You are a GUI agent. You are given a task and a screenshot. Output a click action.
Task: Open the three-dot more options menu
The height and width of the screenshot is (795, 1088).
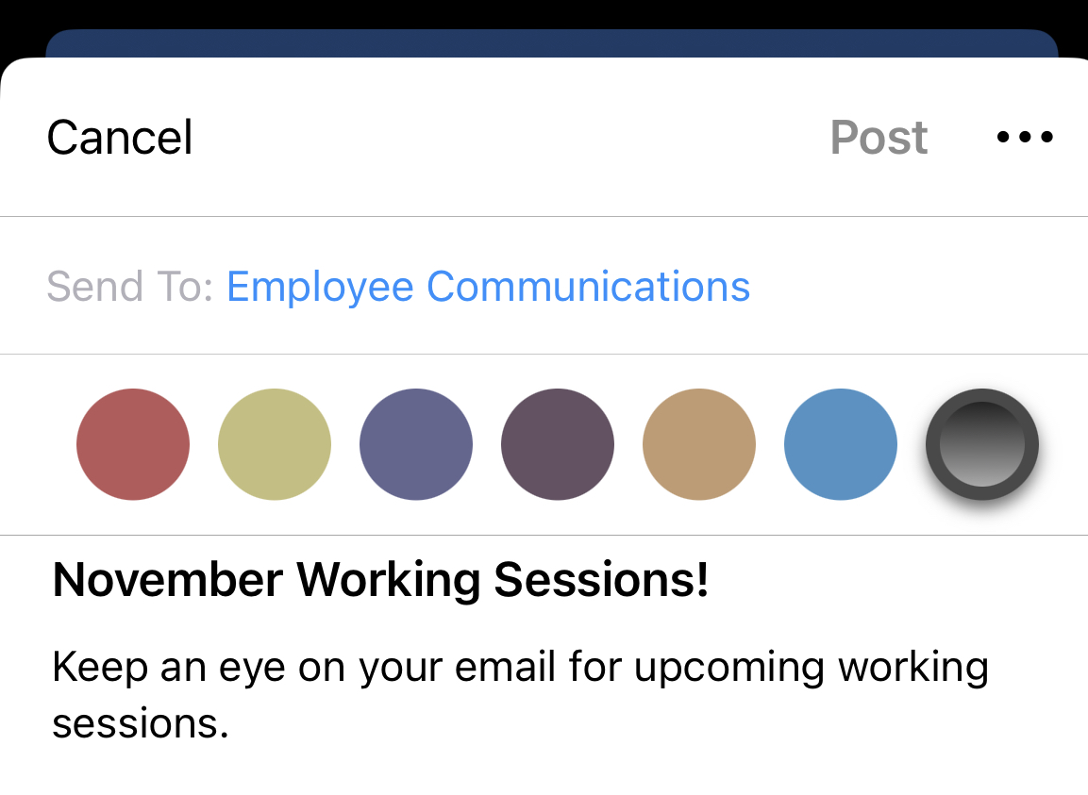[x=1024, y=137]
